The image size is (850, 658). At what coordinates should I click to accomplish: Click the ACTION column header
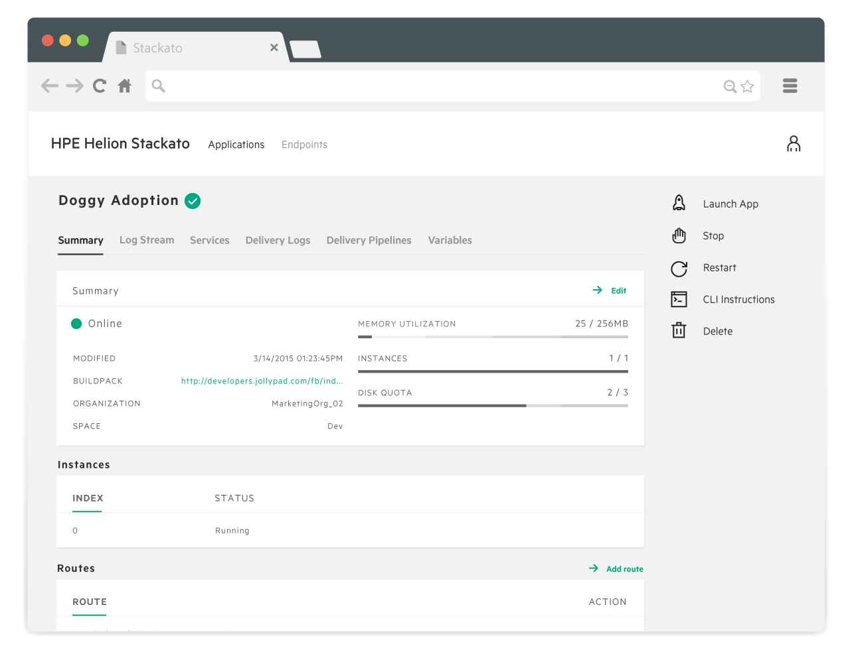click(608, 602)
